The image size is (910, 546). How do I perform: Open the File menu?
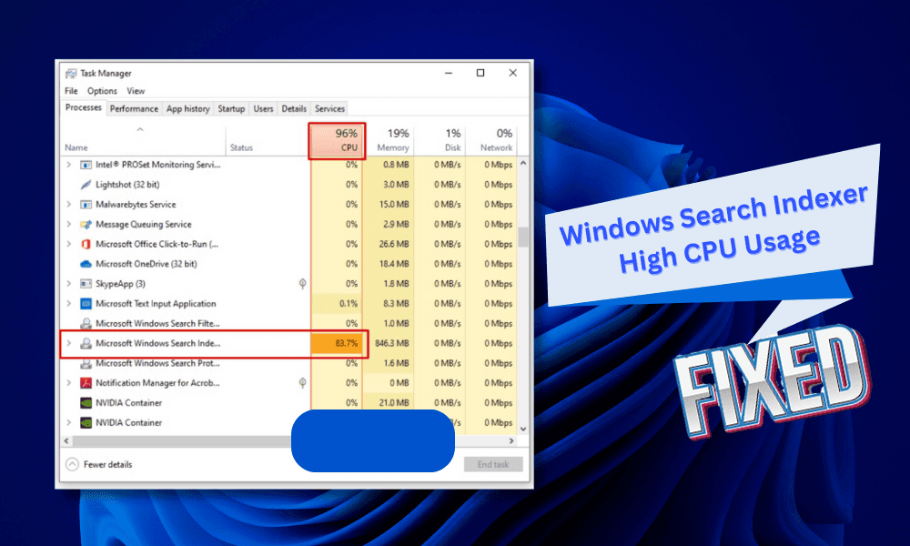coord(71,91)
